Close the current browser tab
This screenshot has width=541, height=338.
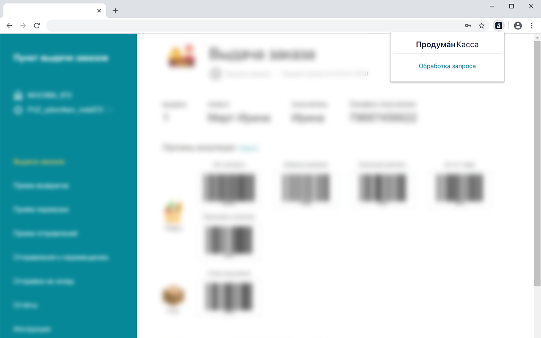tap(99, 11)
